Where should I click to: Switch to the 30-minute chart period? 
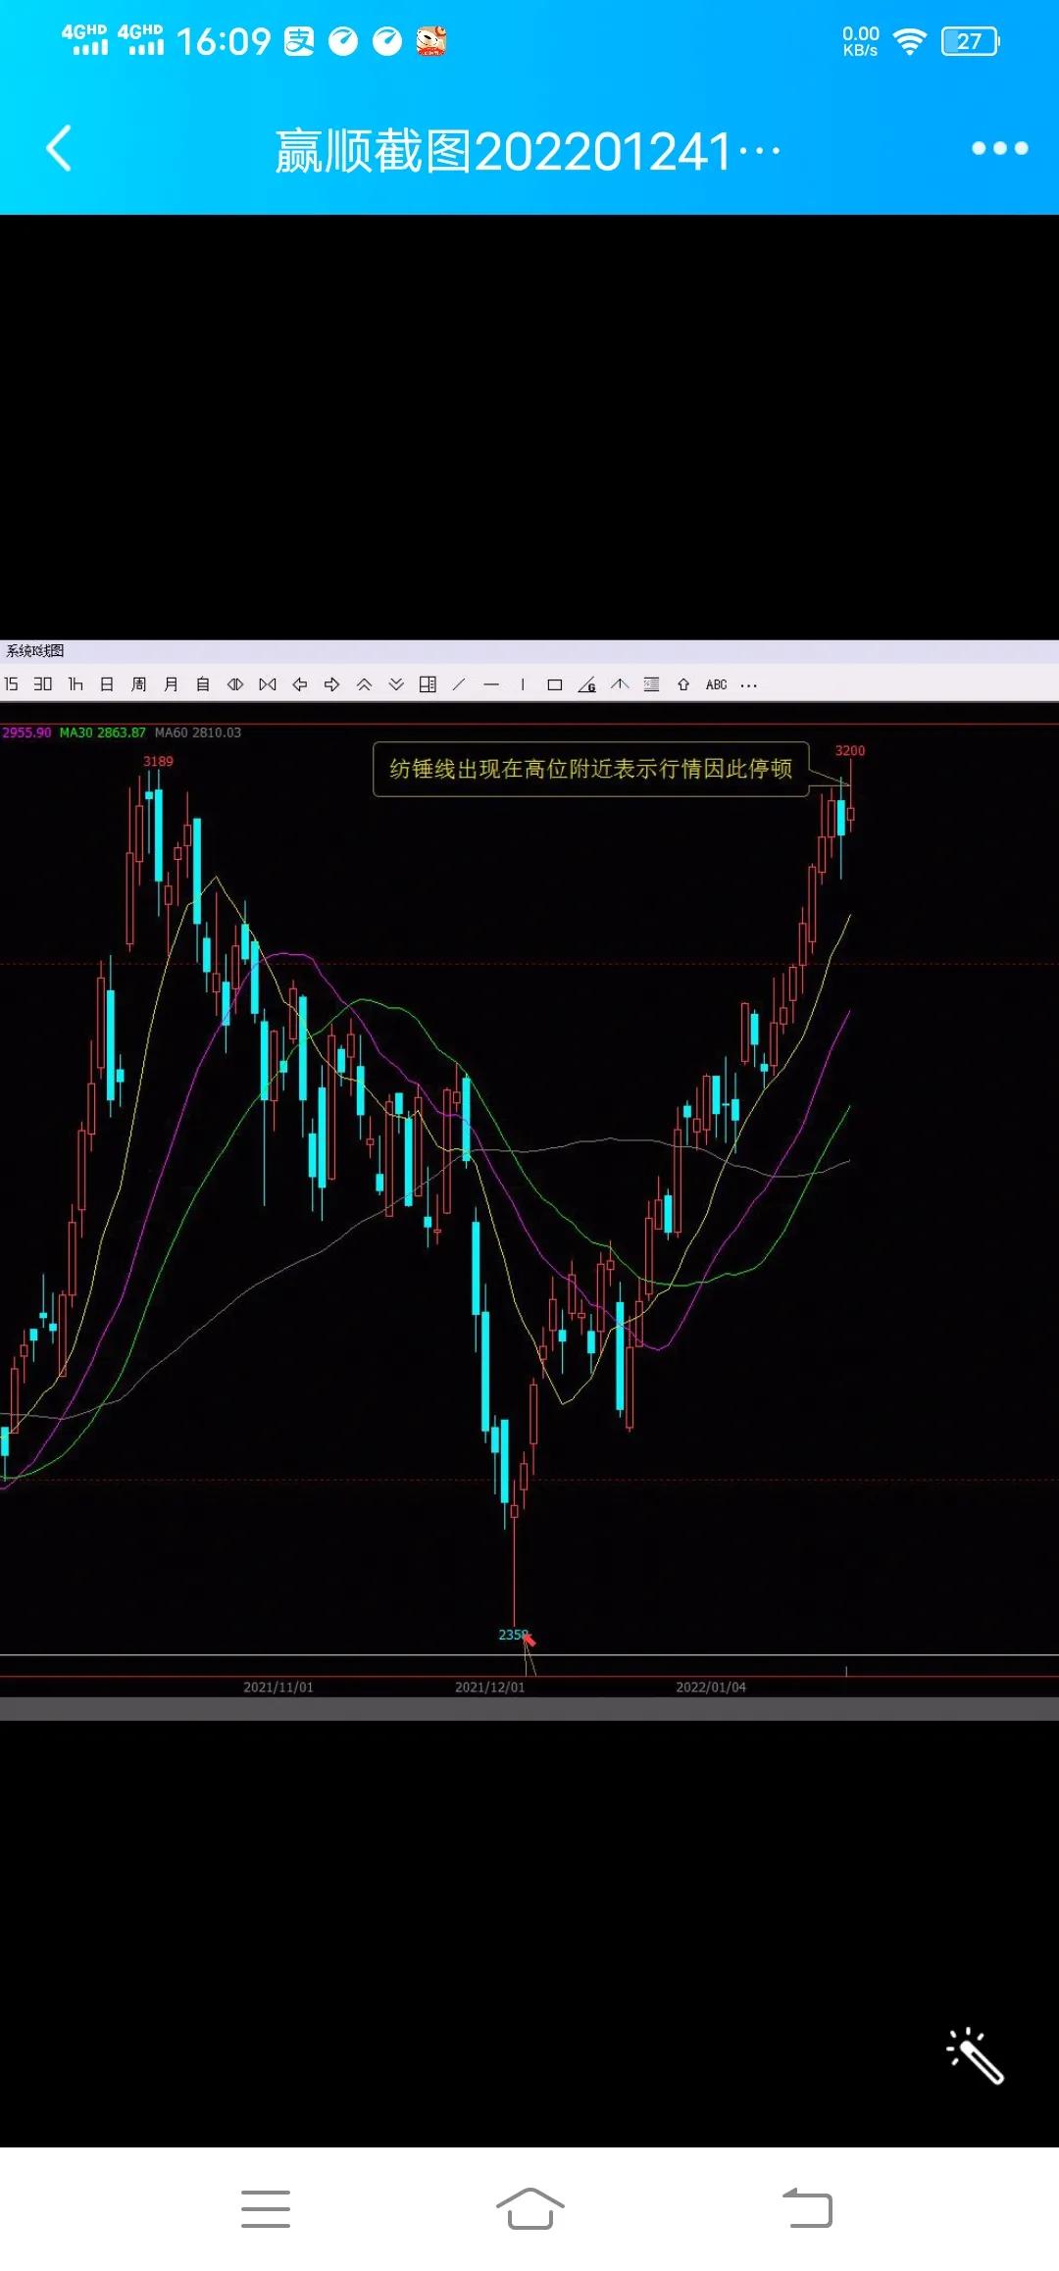(42, 684)
